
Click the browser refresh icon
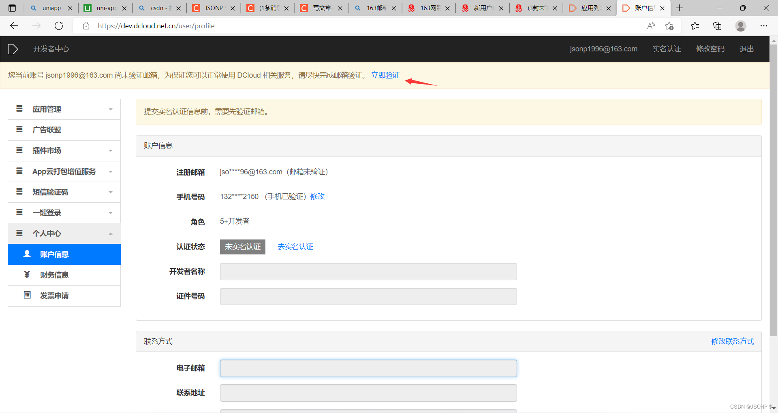tap(58, 25)
